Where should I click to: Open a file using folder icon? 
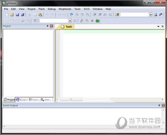coord(12,15)
